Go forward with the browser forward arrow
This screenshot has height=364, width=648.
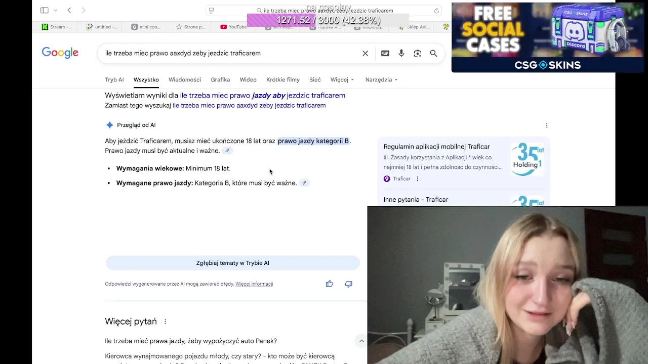pyautogui.click(x=84, y=10)
